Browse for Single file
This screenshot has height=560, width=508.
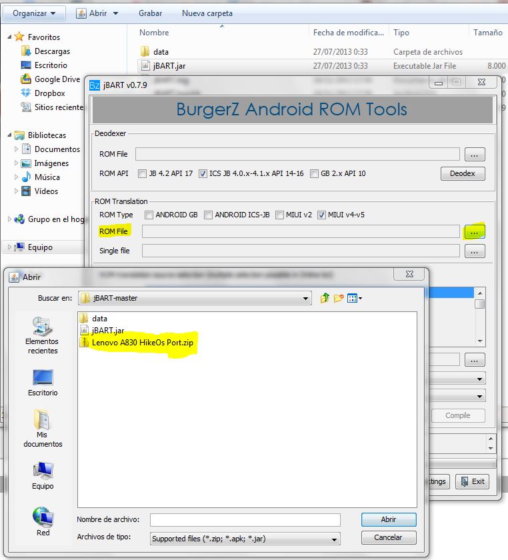(475, 251)
